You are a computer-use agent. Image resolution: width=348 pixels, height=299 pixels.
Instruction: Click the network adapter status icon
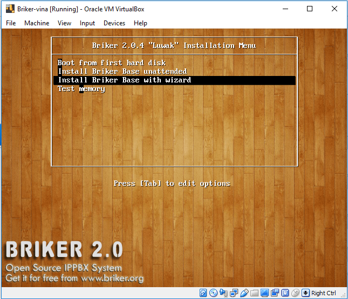234,293
